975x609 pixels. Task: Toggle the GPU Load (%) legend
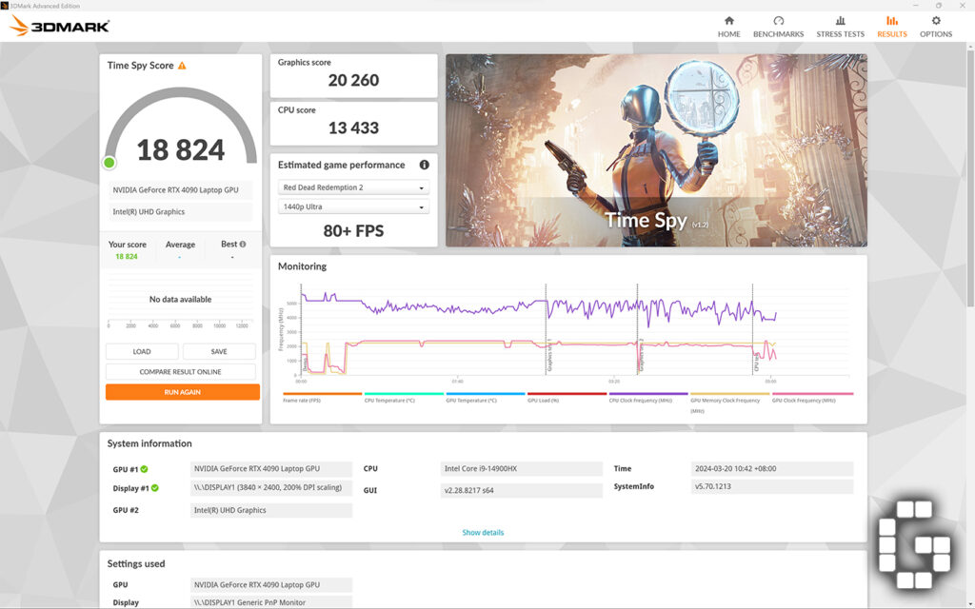click(x=567, y=398)
